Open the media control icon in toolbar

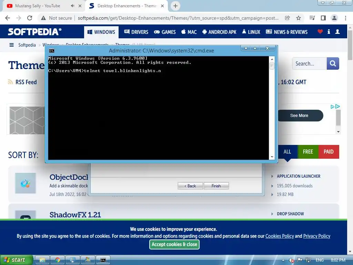(x=312, y=18)
